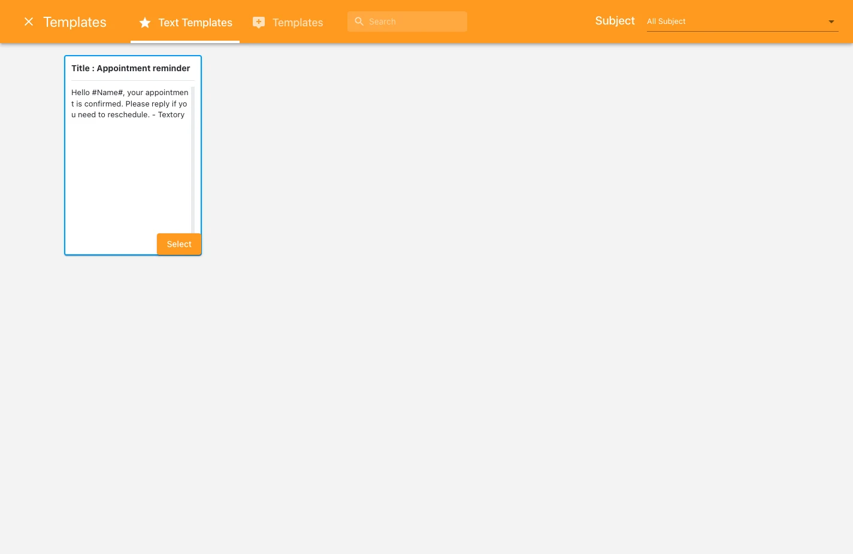This screenshot has height=554, width=853.
Task: Close the Templates dialog with the X icon
Action: pos(29,22)
